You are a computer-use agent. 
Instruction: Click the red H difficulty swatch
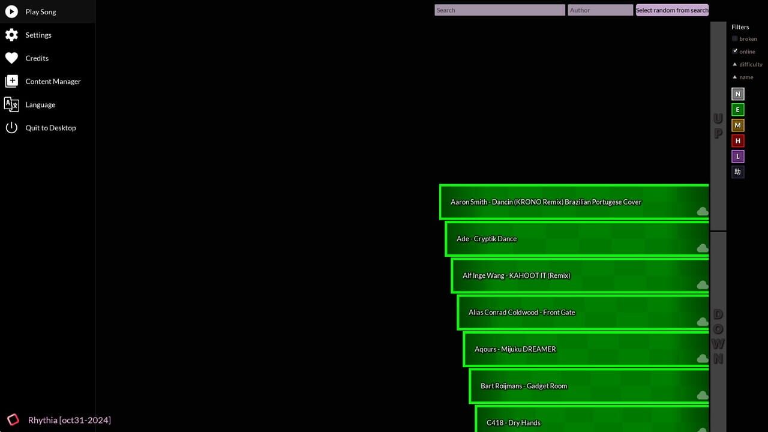point(737,141)
